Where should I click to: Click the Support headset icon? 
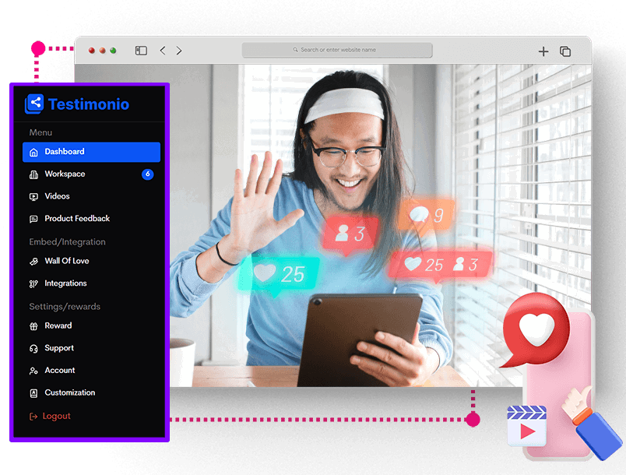pos(33,349)
